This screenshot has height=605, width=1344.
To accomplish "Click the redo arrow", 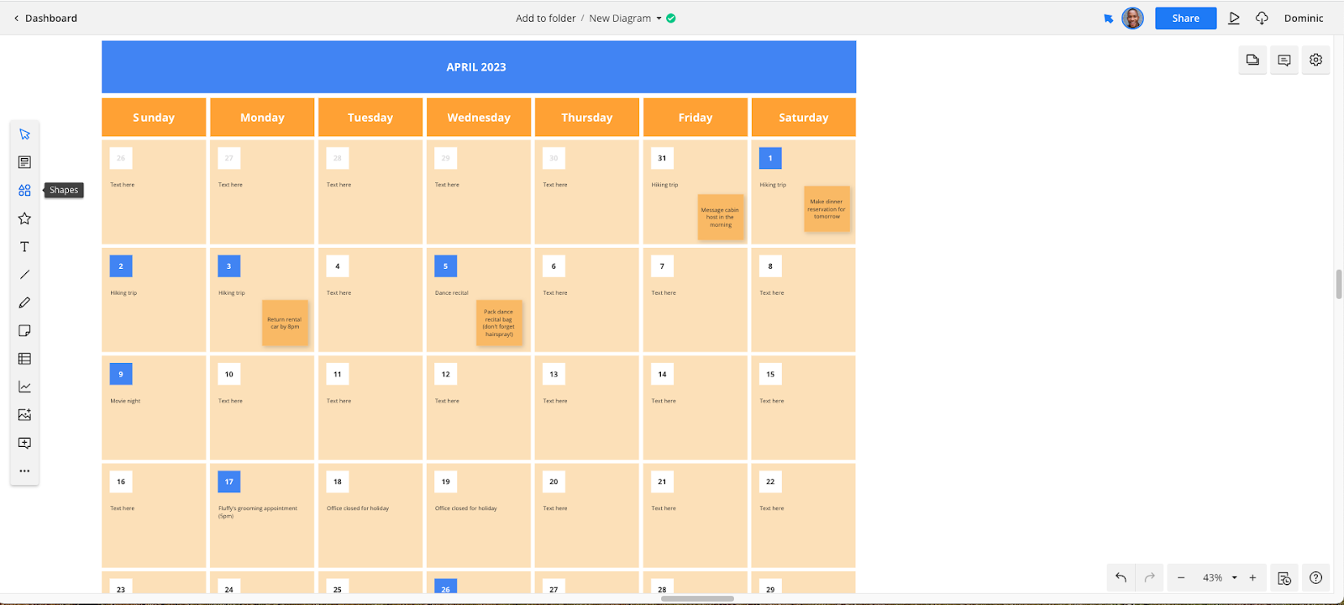I will tap(1149, 577).
